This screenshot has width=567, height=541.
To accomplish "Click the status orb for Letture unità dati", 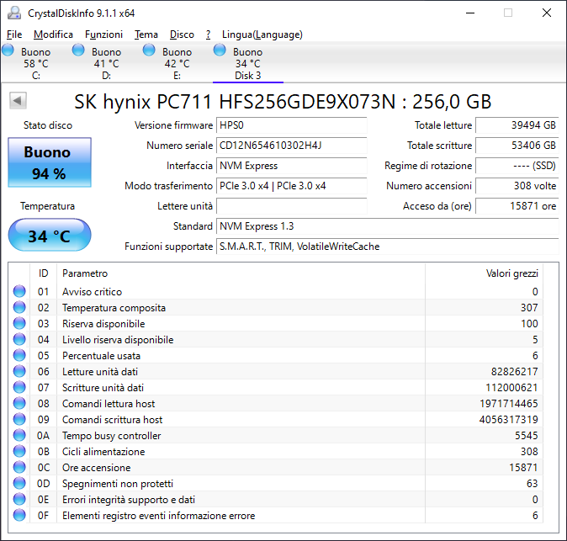I will (19, 371).
